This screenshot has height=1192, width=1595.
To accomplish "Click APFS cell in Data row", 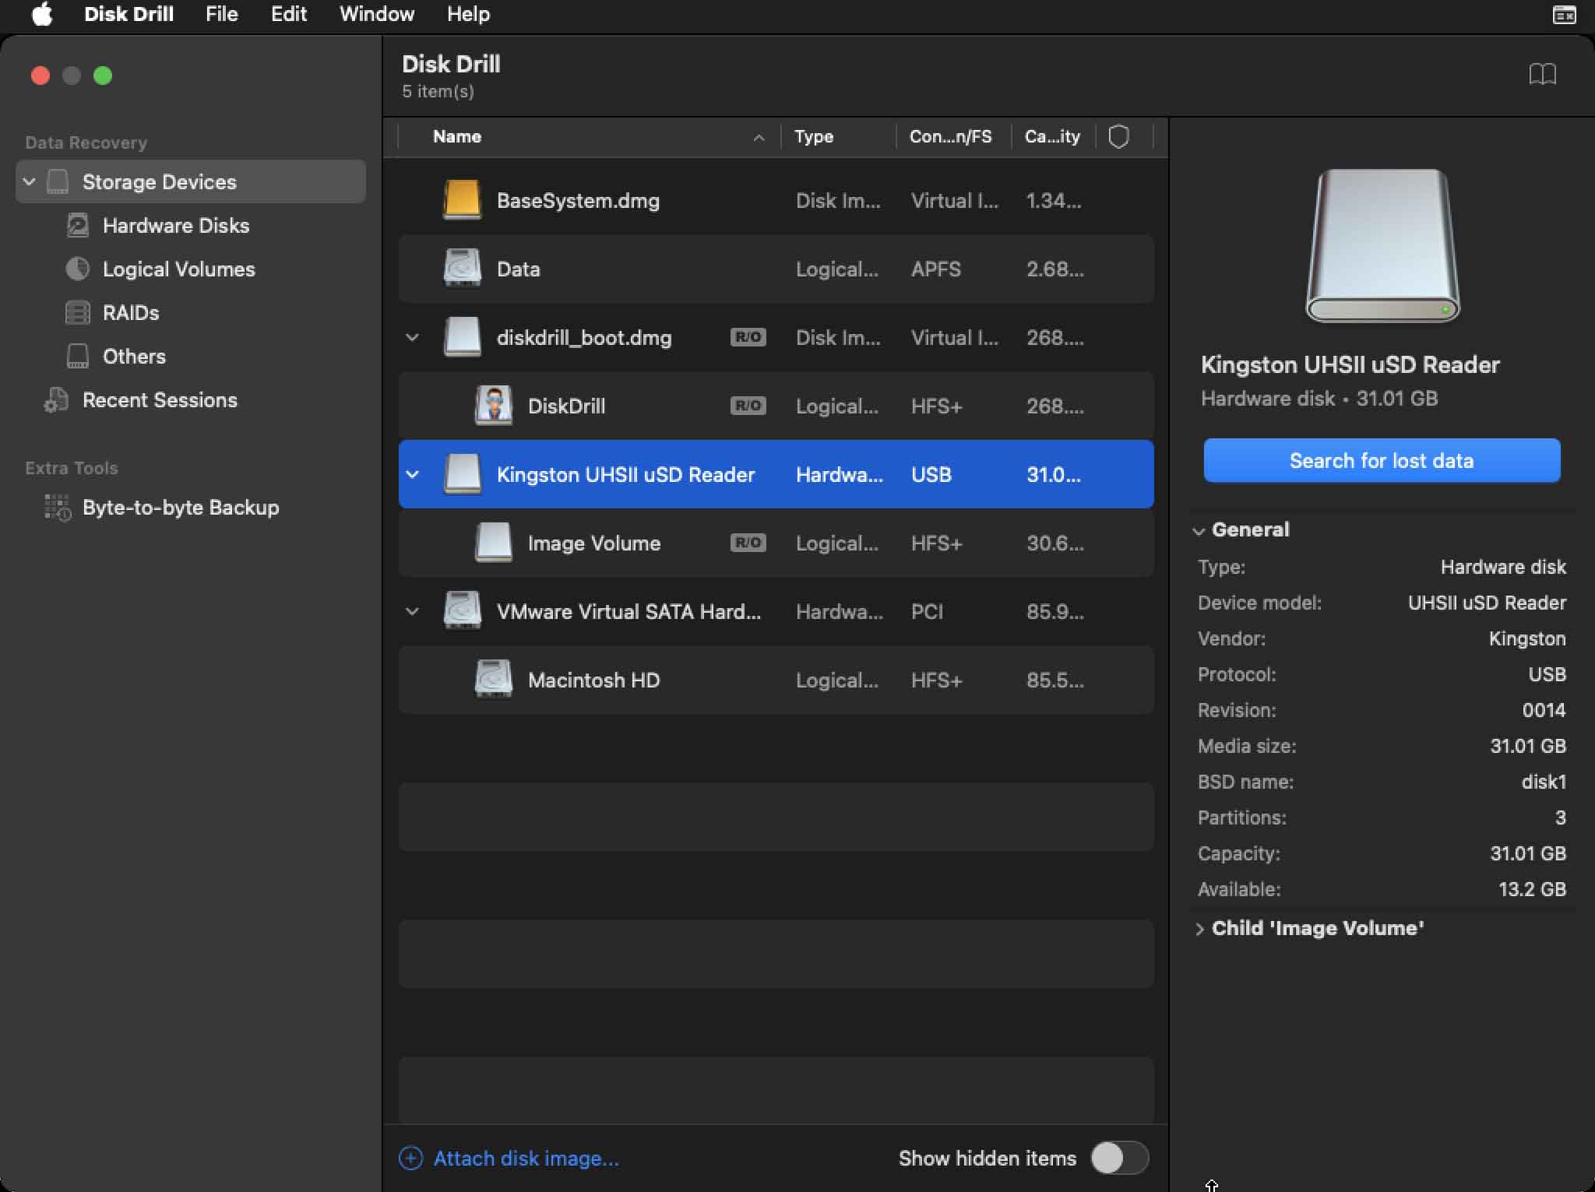I will [935, 269].
